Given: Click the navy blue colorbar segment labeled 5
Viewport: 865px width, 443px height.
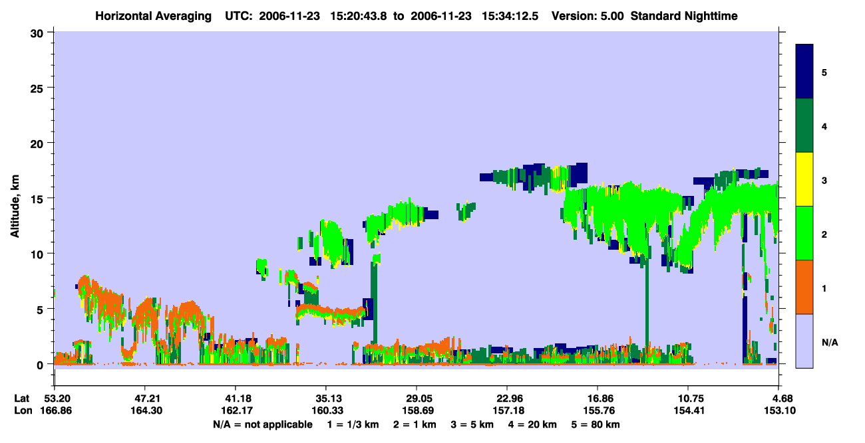Looking at the screenshot, I should (804, 71).
